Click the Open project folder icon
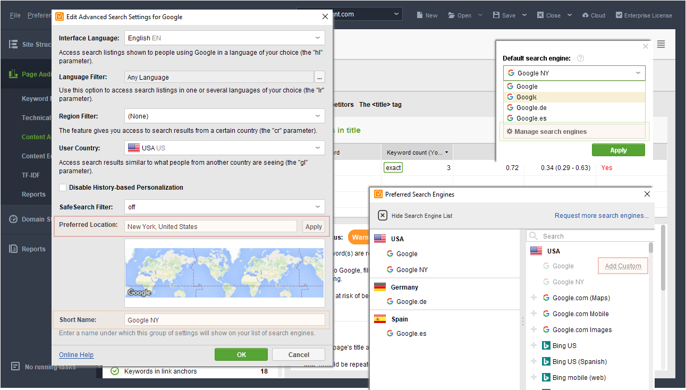Screen dimensions: 686x390 click(452, 15)
